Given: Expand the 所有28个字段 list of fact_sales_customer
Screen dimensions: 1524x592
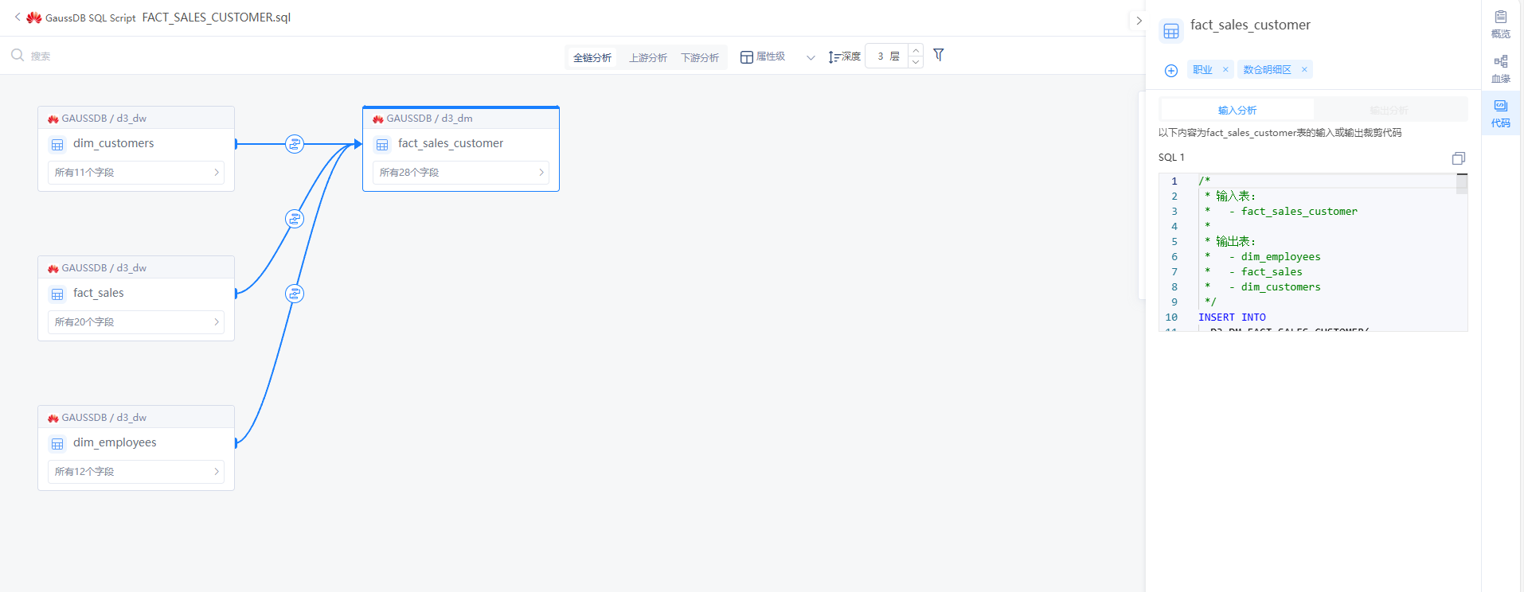Looking at the screenshot, I should [461, 173].
